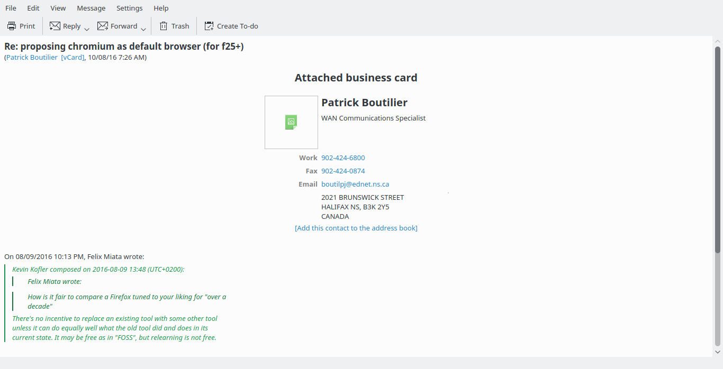Click the Reply envelope icon

pos(55,26)
